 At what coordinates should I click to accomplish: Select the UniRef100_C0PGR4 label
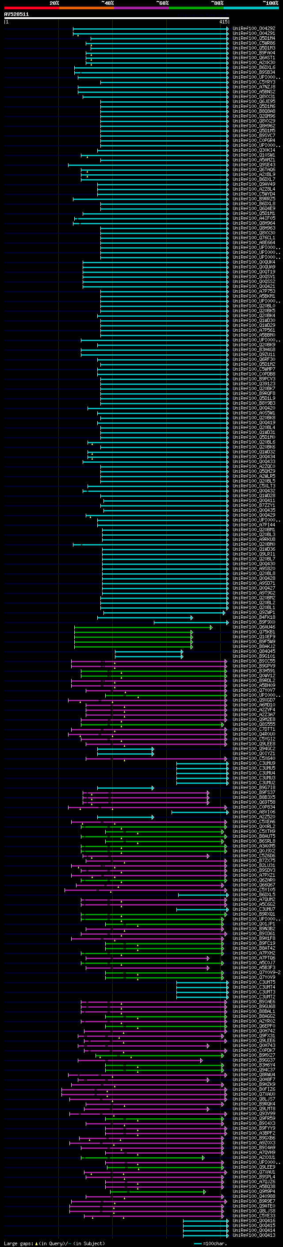coord(254,140)
